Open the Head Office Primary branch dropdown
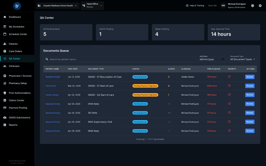This screenshot has height=166, width=266. (x=92, y=6)
